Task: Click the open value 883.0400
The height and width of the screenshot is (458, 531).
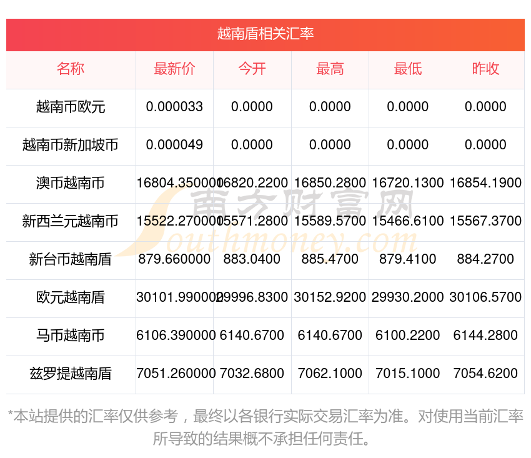Action: pyautogui.click(x=252, y=259)
